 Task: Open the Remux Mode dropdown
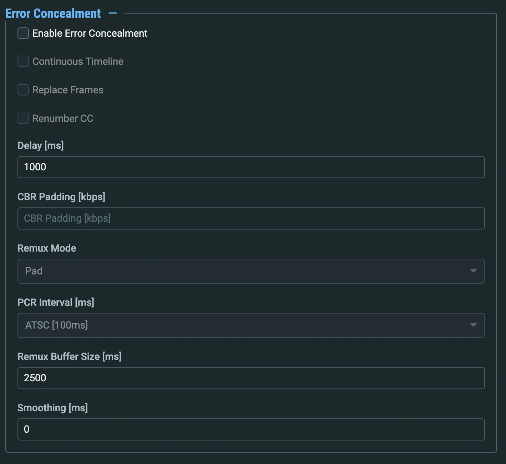click(x=251, y=271)
